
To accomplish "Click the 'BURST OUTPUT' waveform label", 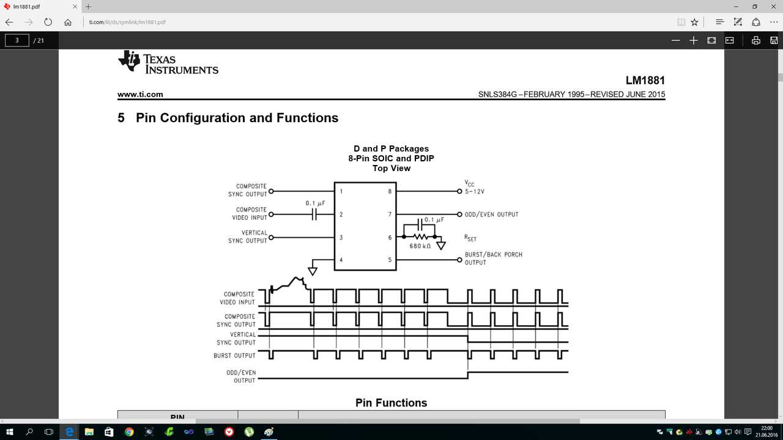I will point(234,356).
